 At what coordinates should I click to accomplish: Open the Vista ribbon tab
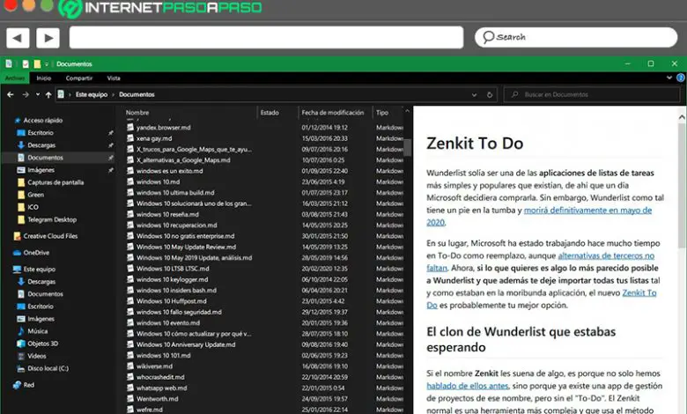coord(114,78)
